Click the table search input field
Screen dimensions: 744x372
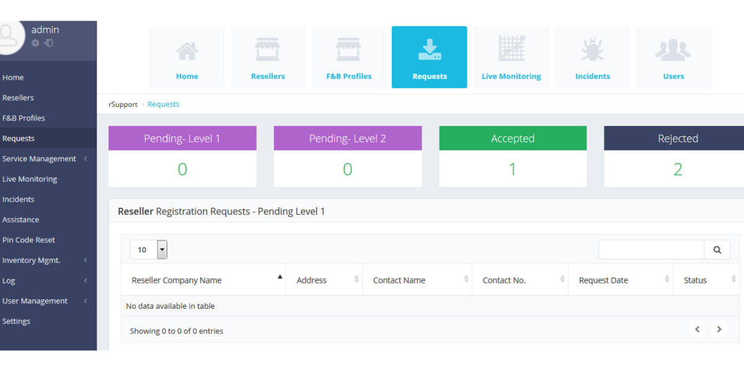click(x=651, y=250)
